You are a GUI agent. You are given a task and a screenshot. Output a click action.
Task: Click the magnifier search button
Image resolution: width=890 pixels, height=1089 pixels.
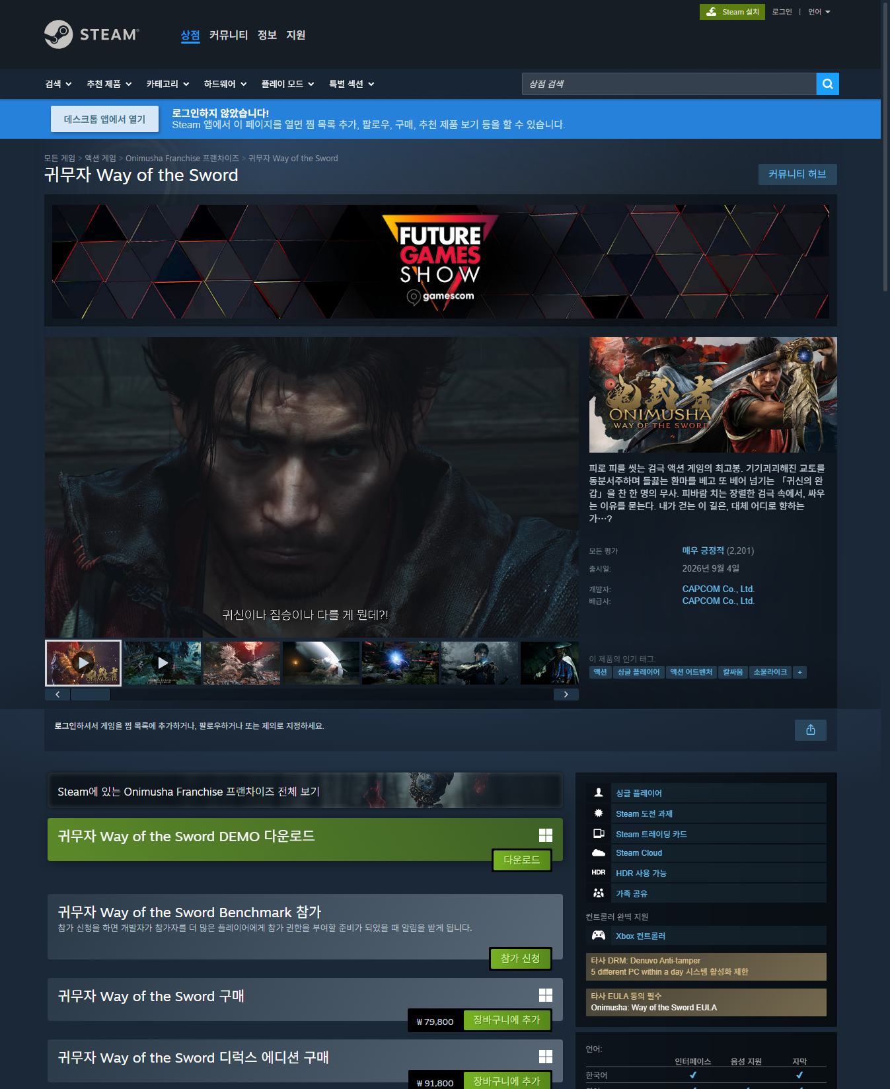[x=827, y=84]
